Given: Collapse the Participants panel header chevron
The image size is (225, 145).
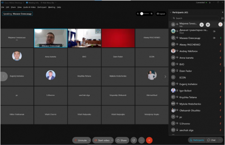Looking at the screenshot, I should (x=171, y=13).
